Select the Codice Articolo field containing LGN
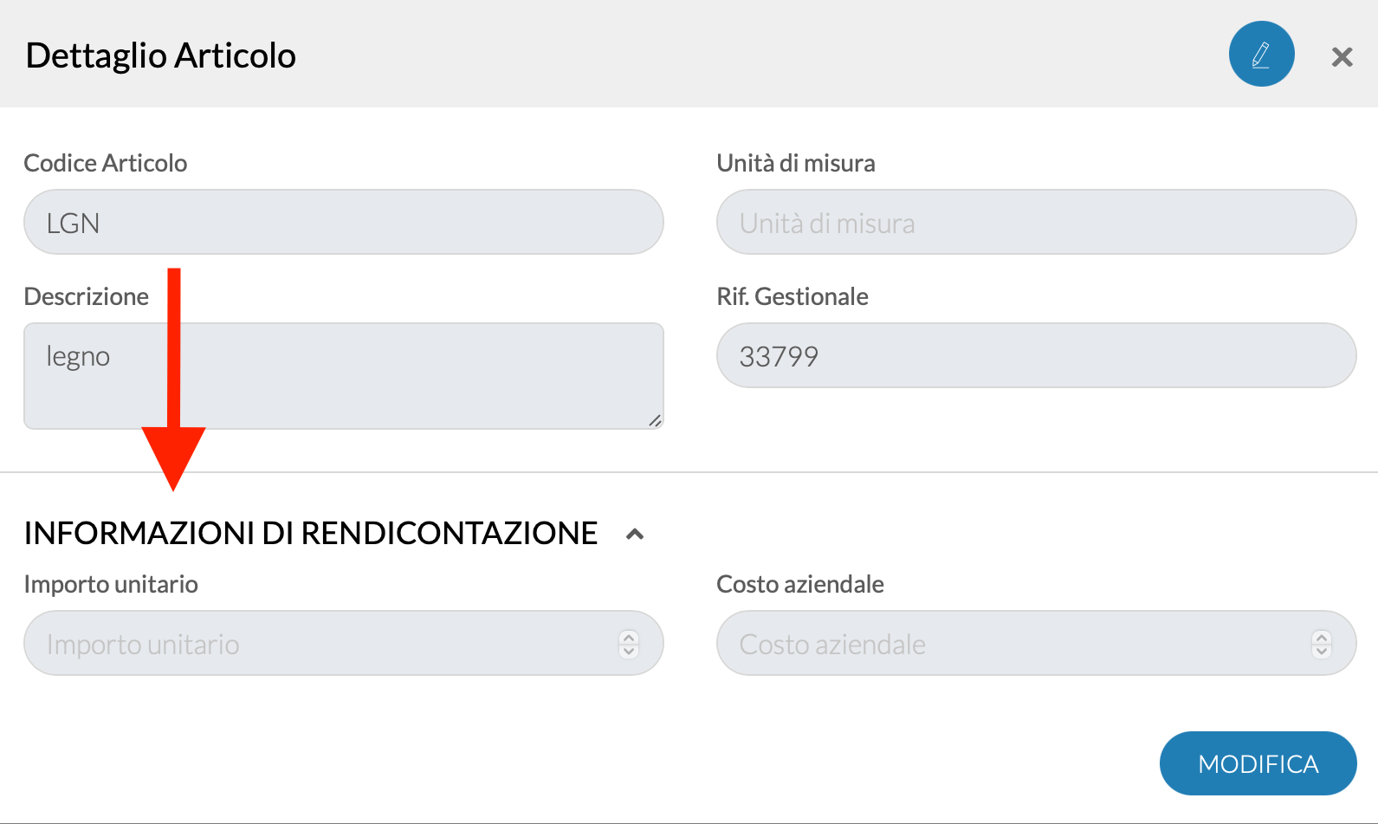Image resolution: width=1378 pixels, height=824 pixels. (x=344, y=222)
